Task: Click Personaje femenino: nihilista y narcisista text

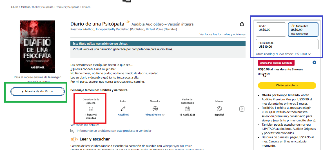Action: (99, 90)
